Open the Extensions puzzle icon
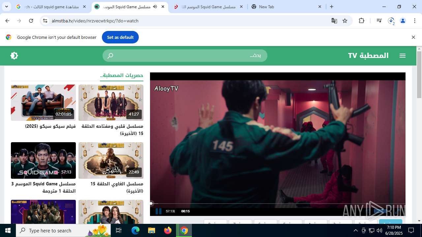The image size is (422, 237). (x=362, y=21)
